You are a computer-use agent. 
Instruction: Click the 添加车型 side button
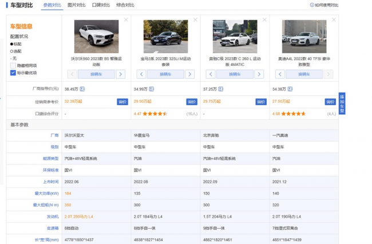point(342,103)
